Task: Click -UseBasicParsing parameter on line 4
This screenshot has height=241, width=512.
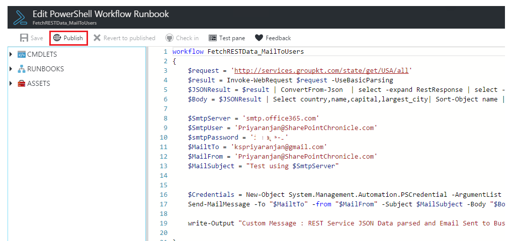Action: click(x=362, y=80)
